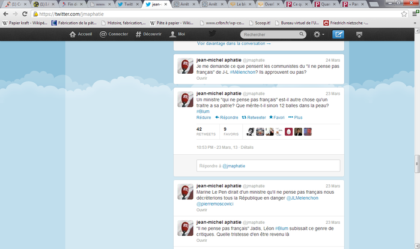This screenshot has height=249, width=420.
Task: Click the Répondre à @jmaphatie reply box
Action: [268, 166]
